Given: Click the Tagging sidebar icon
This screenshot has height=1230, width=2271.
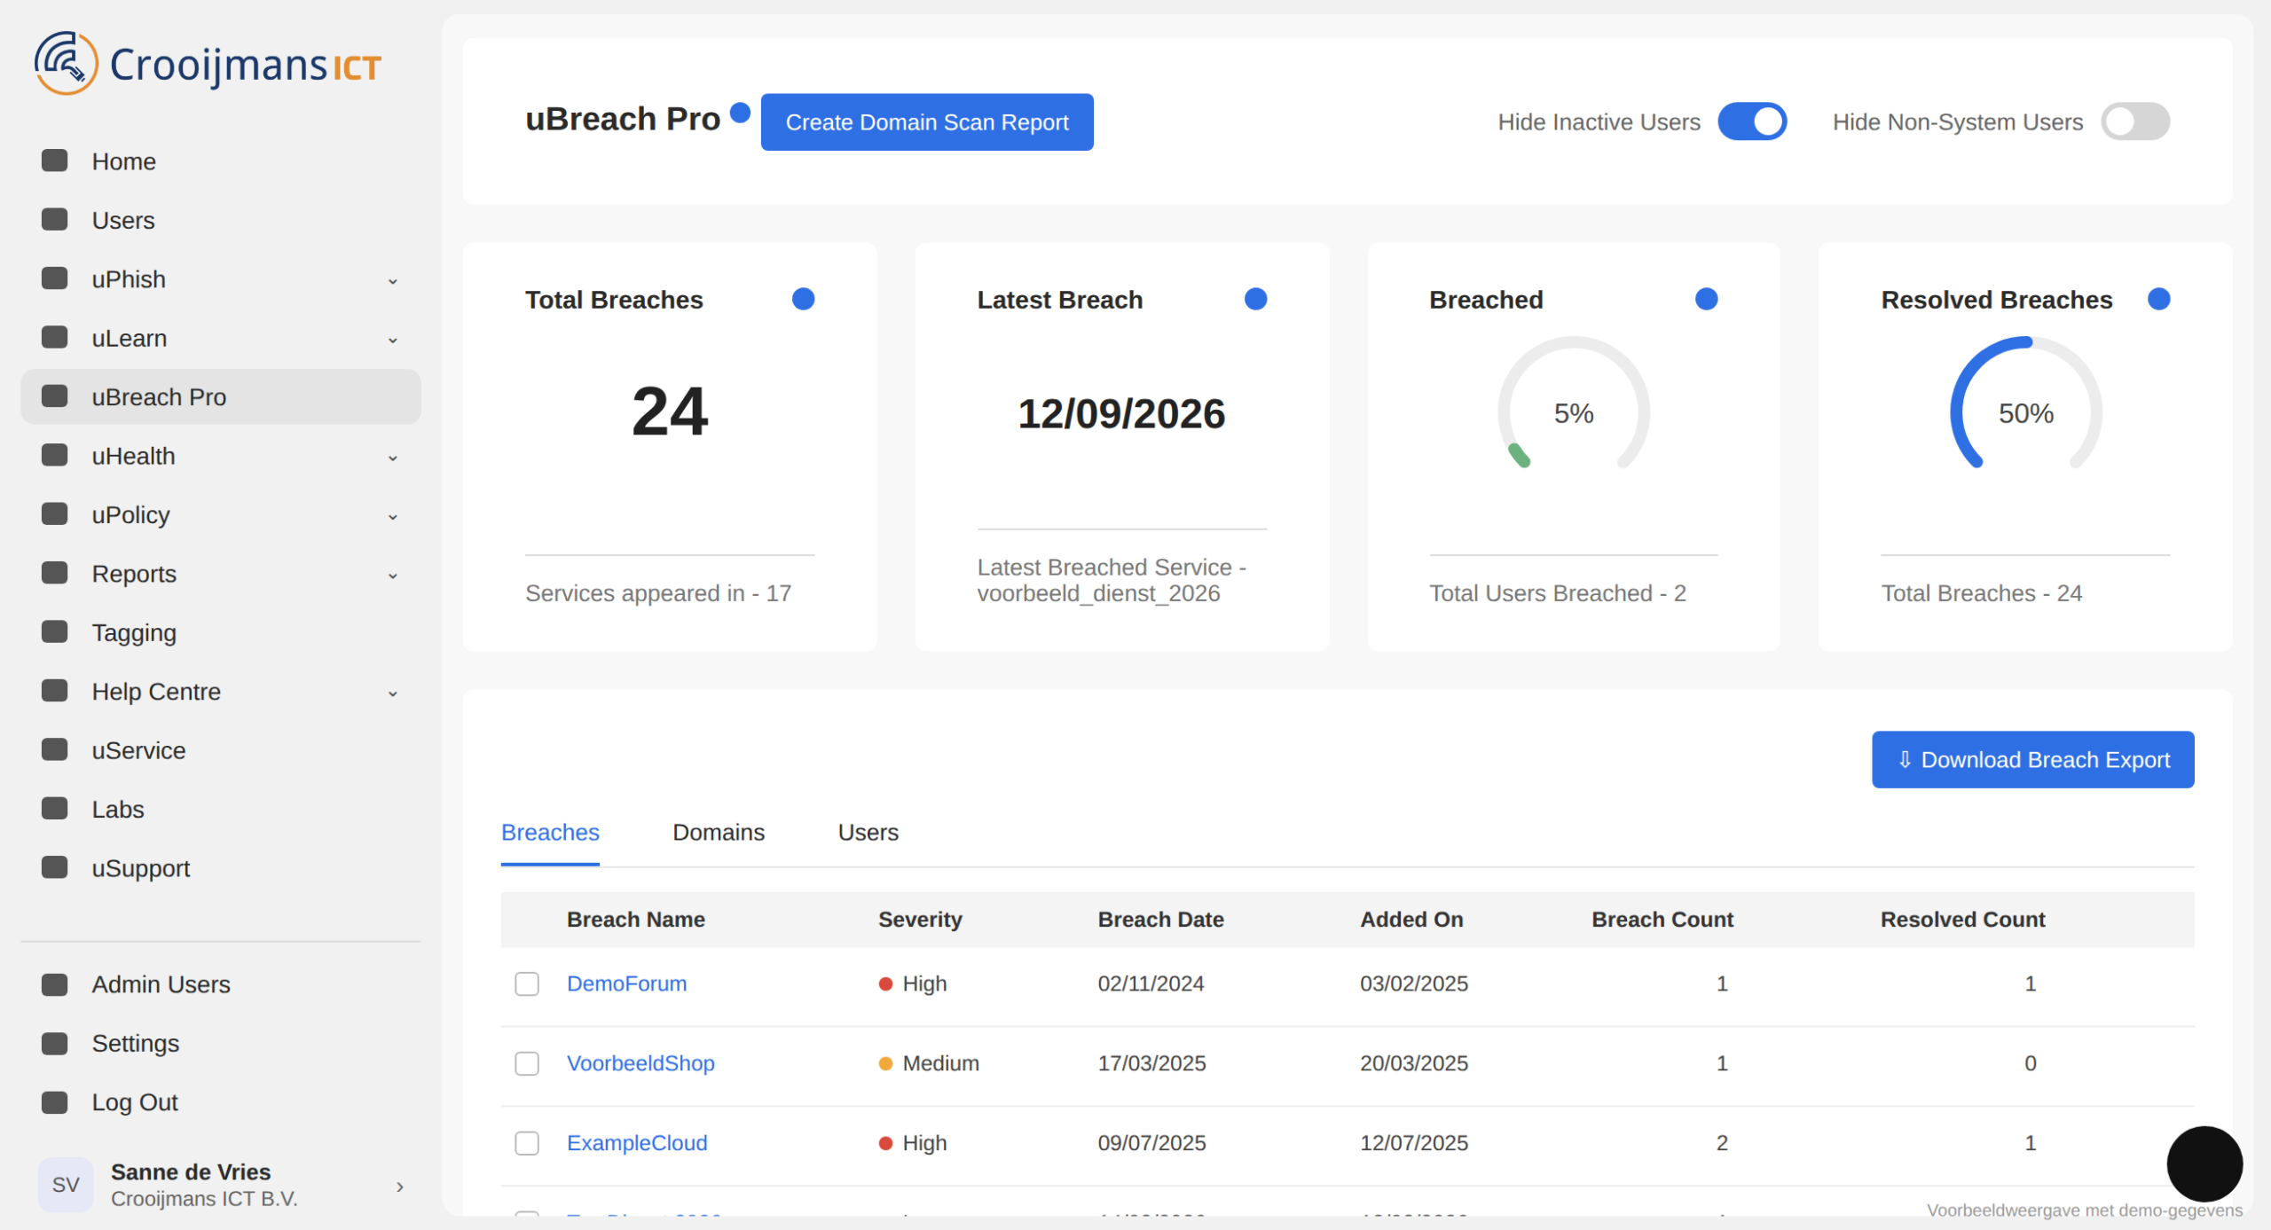Looking at the screenshot, I should [55, 631].
